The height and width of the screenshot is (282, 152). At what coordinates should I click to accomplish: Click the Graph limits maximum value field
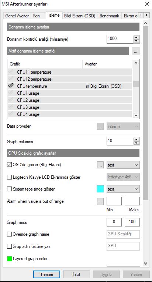click(x=132, y=222)
